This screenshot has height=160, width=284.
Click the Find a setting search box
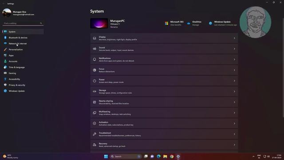pos(23,24)
